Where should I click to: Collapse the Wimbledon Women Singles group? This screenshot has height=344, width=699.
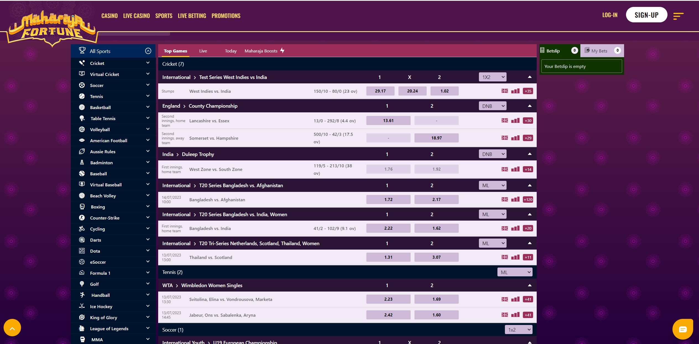pos(530,285)
